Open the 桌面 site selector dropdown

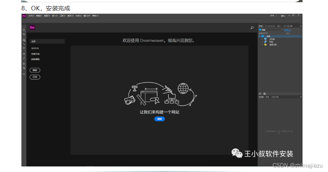(271, 30)
